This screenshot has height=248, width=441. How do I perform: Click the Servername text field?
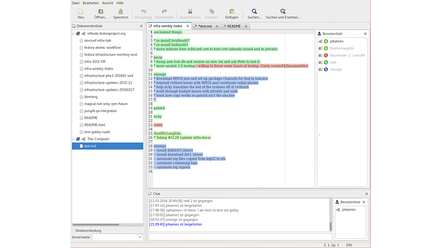pyautogui.click(x=114, y=237)
